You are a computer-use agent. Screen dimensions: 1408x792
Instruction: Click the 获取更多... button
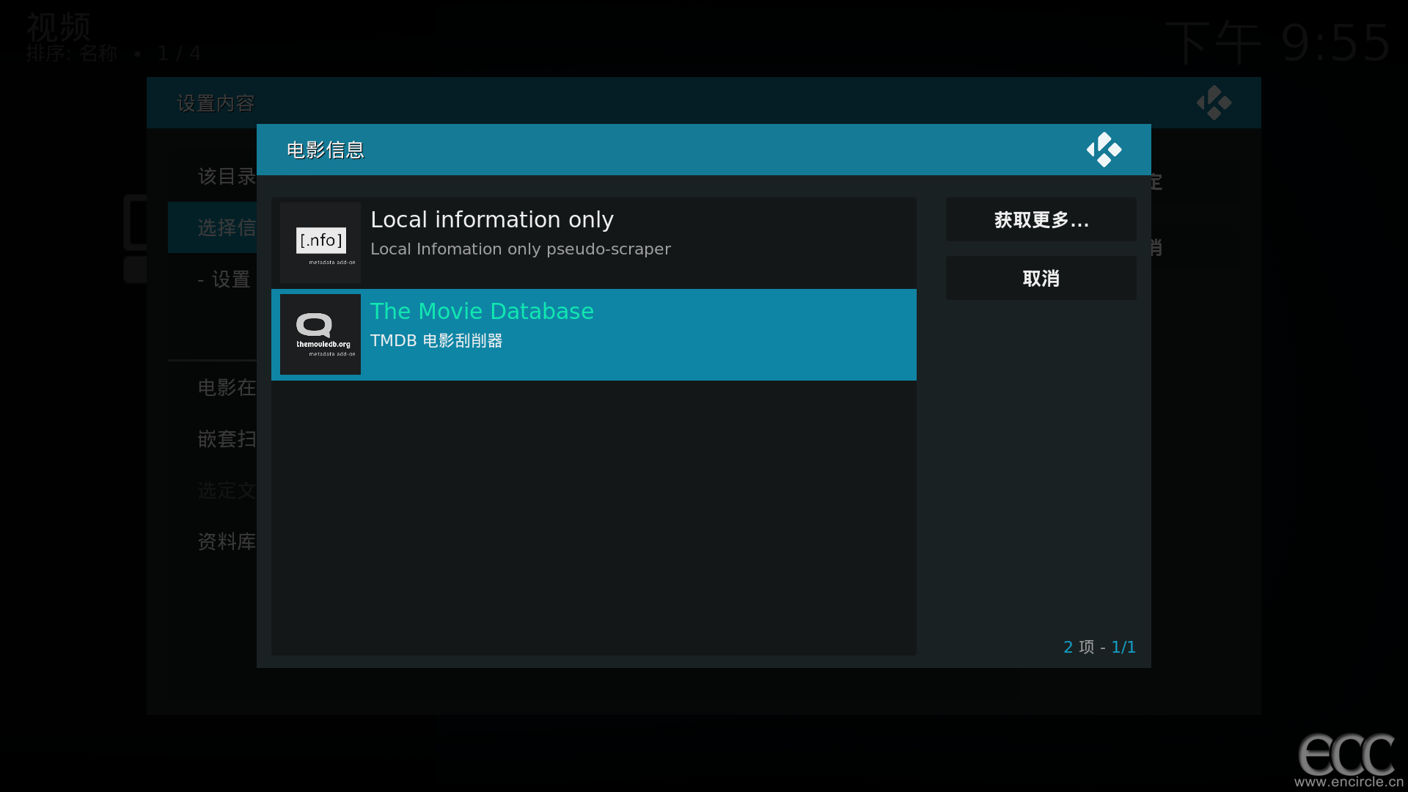(x=1041, y=219)
